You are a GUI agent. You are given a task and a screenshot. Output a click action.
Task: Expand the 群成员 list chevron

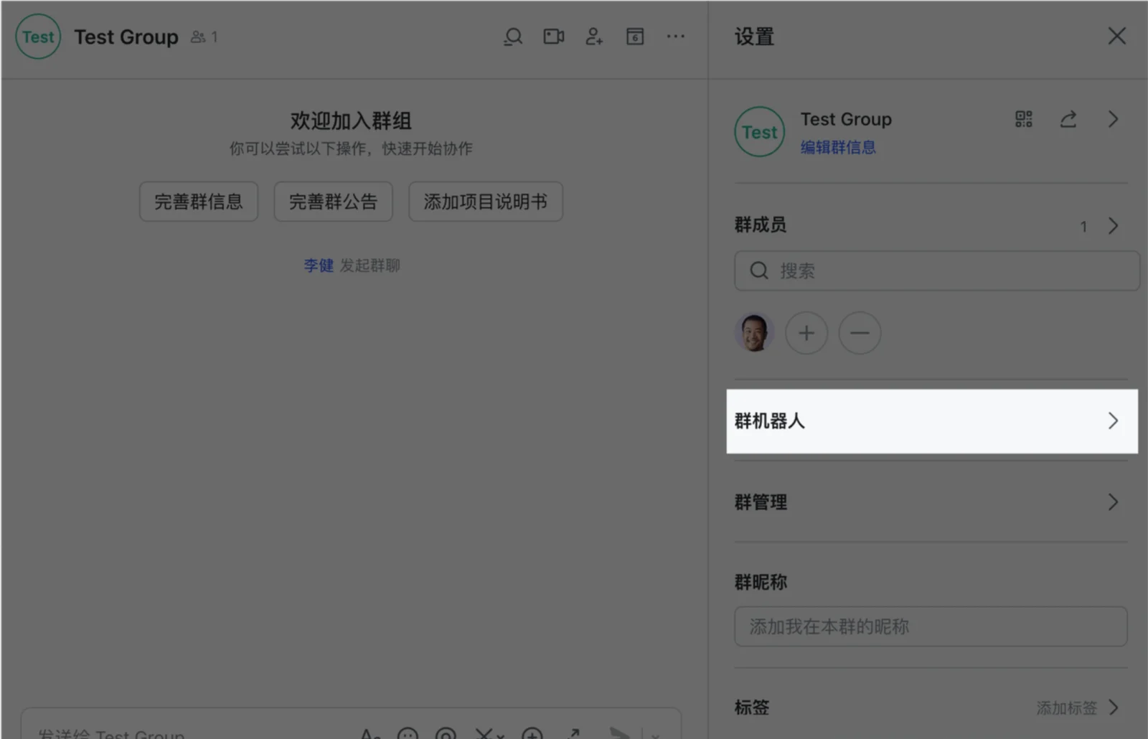(1113, 226)
